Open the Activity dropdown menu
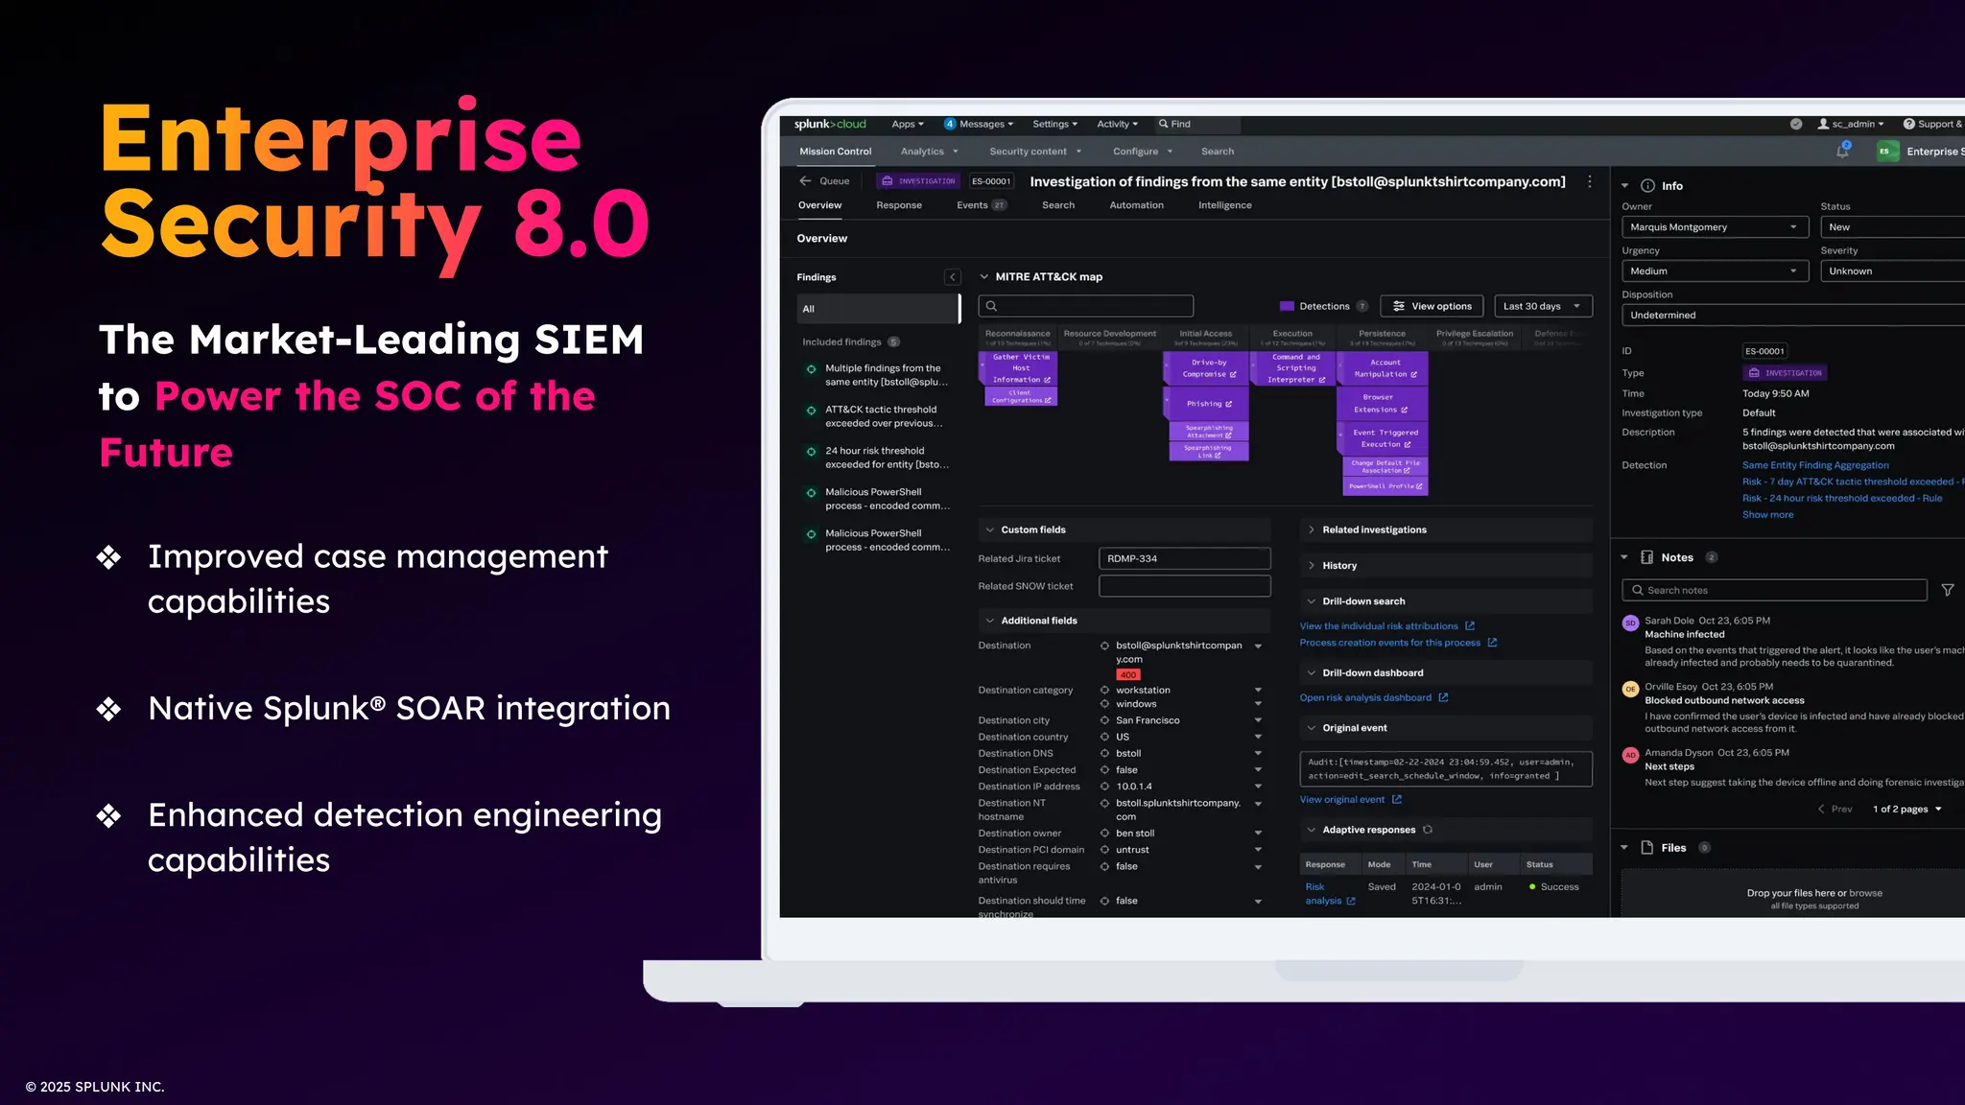 point(1117,124)
